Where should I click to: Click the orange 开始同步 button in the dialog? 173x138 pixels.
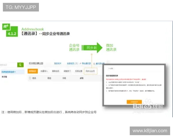[134, 102]
